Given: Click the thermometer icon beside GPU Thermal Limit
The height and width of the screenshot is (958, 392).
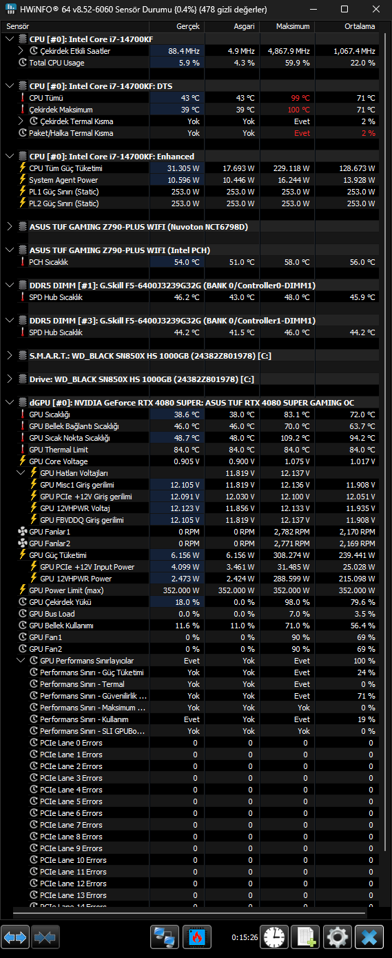Looking at the screenshot, I should tap(23, 450).
